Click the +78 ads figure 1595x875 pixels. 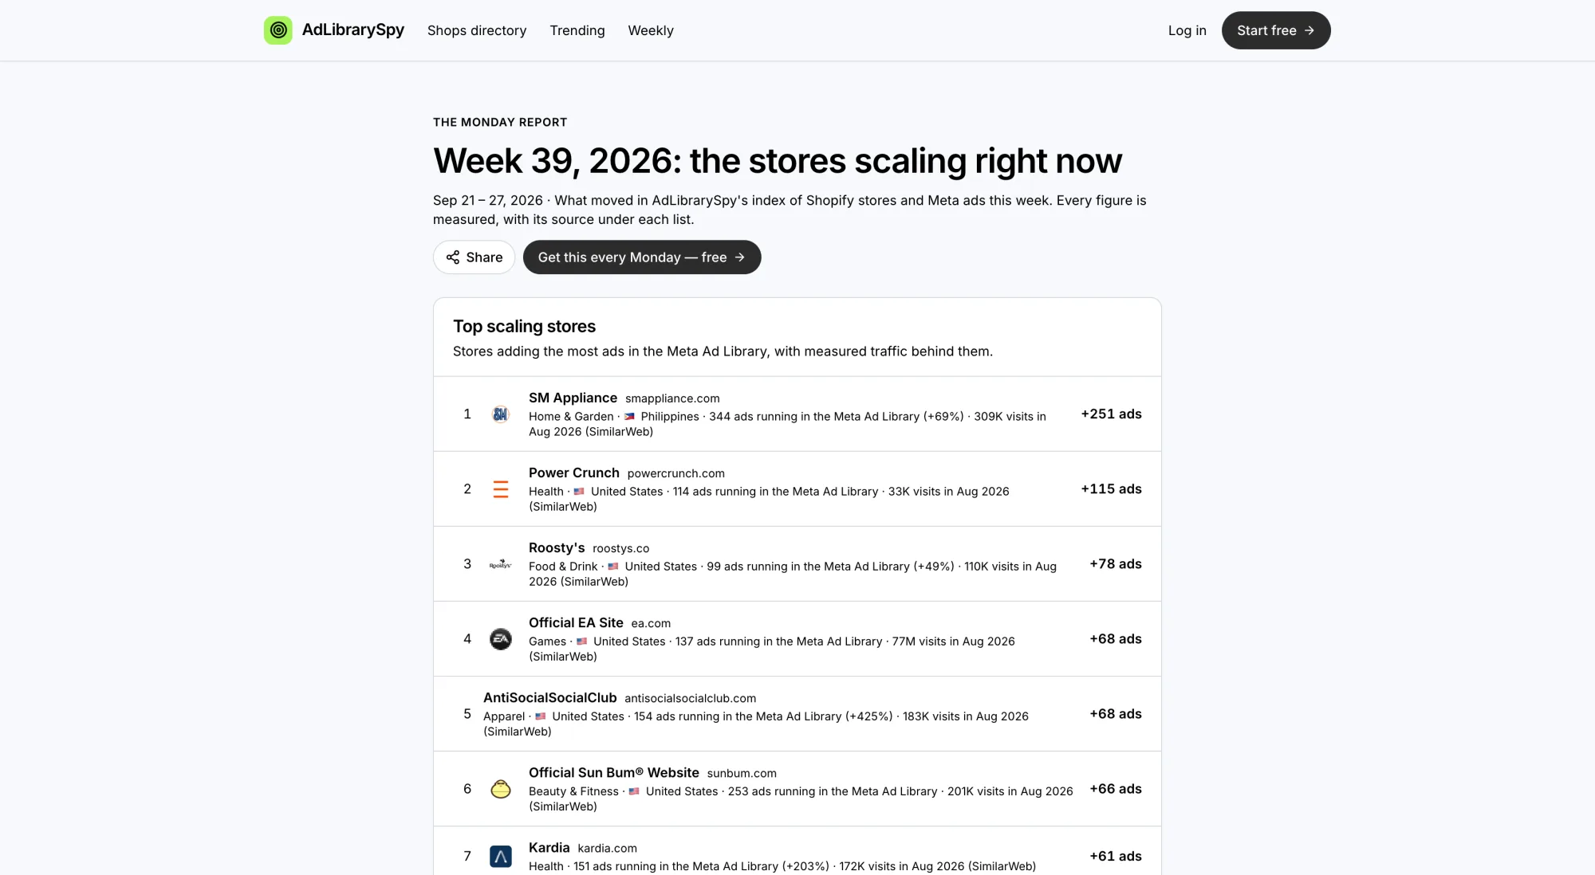pos(1116,564)
